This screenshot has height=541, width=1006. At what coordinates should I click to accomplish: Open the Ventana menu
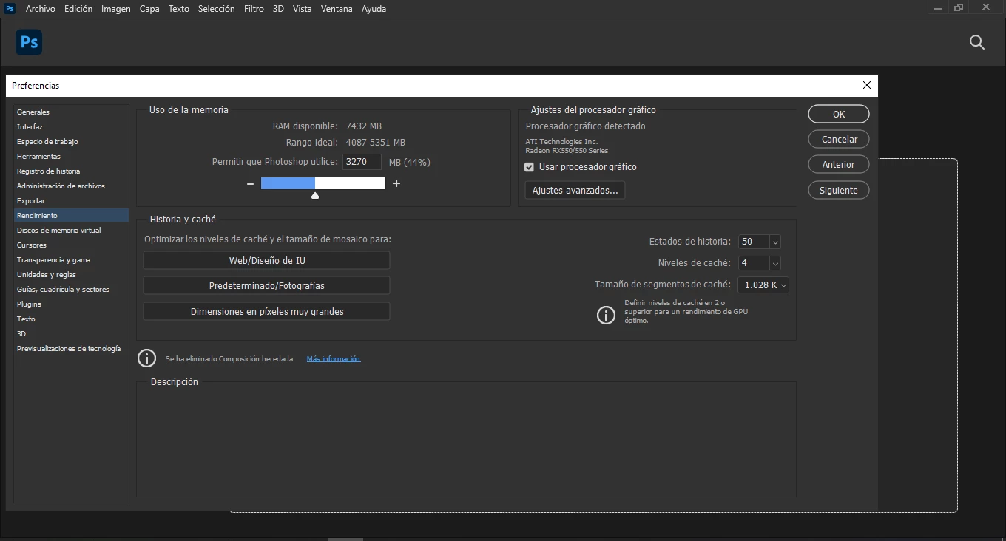(x=337, y=9)
